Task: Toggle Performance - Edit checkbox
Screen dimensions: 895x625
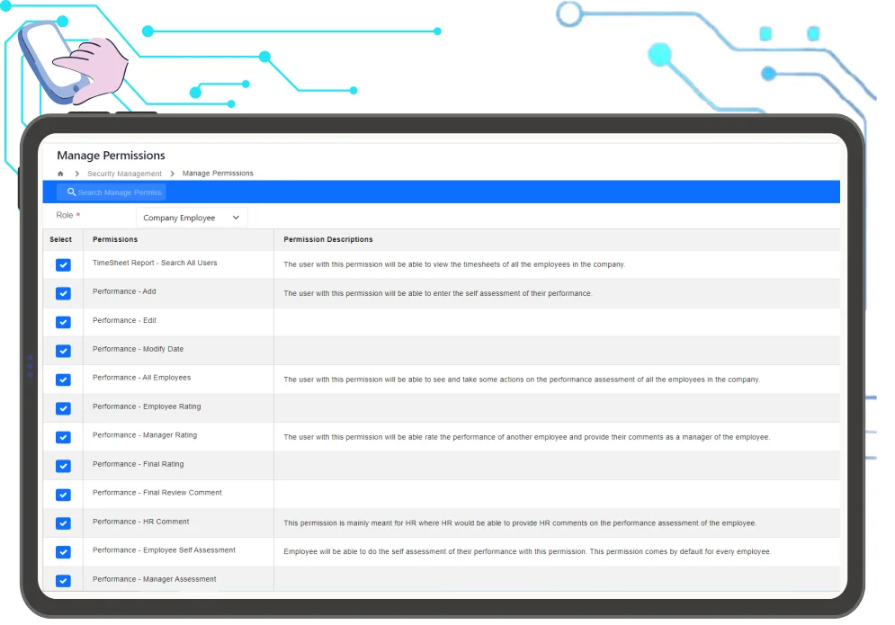Action: coord(63,322)
